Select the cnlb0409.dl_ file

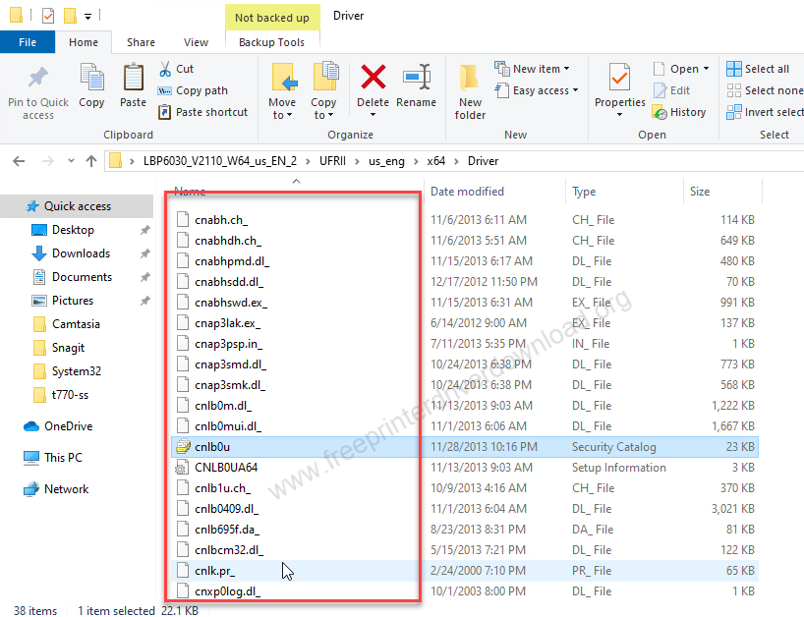coord(227,509)
